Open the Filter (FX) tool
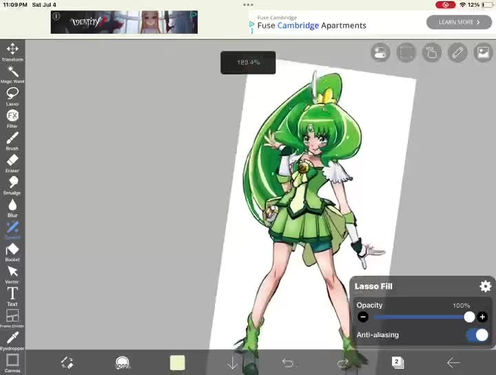The height and width of the screenshot is (375, 496). 12,119
